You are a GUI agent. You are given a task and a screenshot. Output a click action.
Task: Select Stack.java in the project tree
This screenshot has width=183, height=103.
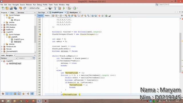pyautogui.click(x=17, y=42)
